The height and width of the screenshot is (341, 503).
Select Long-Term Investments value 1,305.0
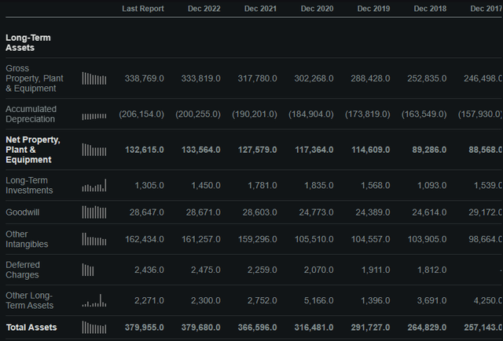(x=149, y=185)
